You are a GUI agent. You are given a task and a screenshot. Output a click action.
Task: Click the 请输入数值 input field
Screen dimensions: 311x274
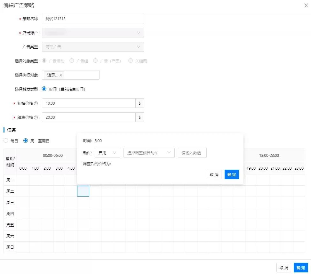pos(192,153)
